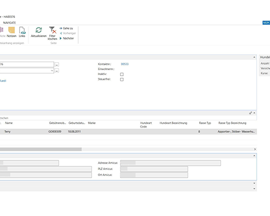270x216 pixels.
Task: Click birth date 18.08.2011 cell
Action: click(74, 132)
